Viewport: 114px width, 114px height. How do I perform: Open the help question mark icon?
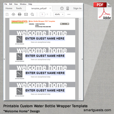click(62, 8)
